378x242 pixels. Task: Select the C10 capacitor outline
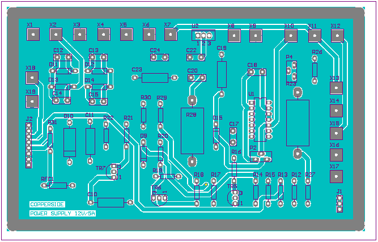click(x=111, y=202)
